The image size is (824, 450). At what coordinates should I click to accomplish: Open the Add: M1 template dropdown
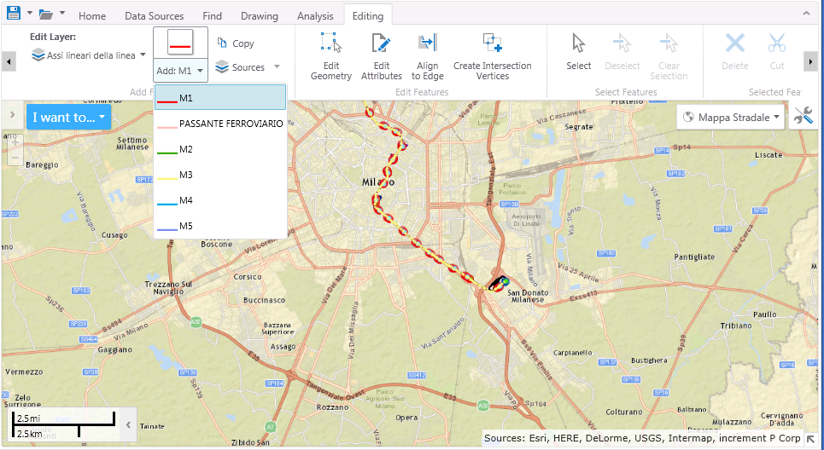[x=180, y=70]
